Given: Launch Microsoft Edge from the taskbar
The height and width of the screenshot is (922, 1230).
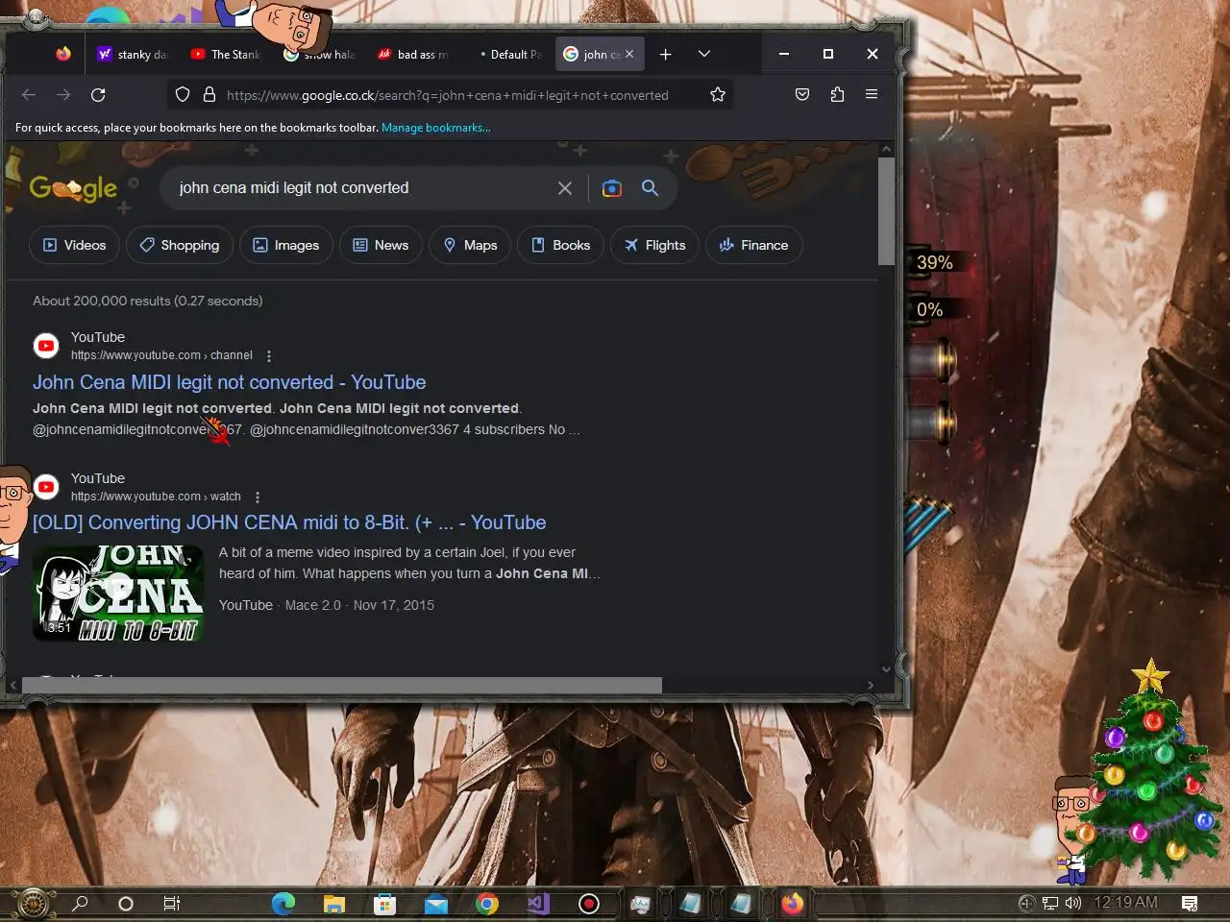Looking at the screenshot, I should [283, 904].
